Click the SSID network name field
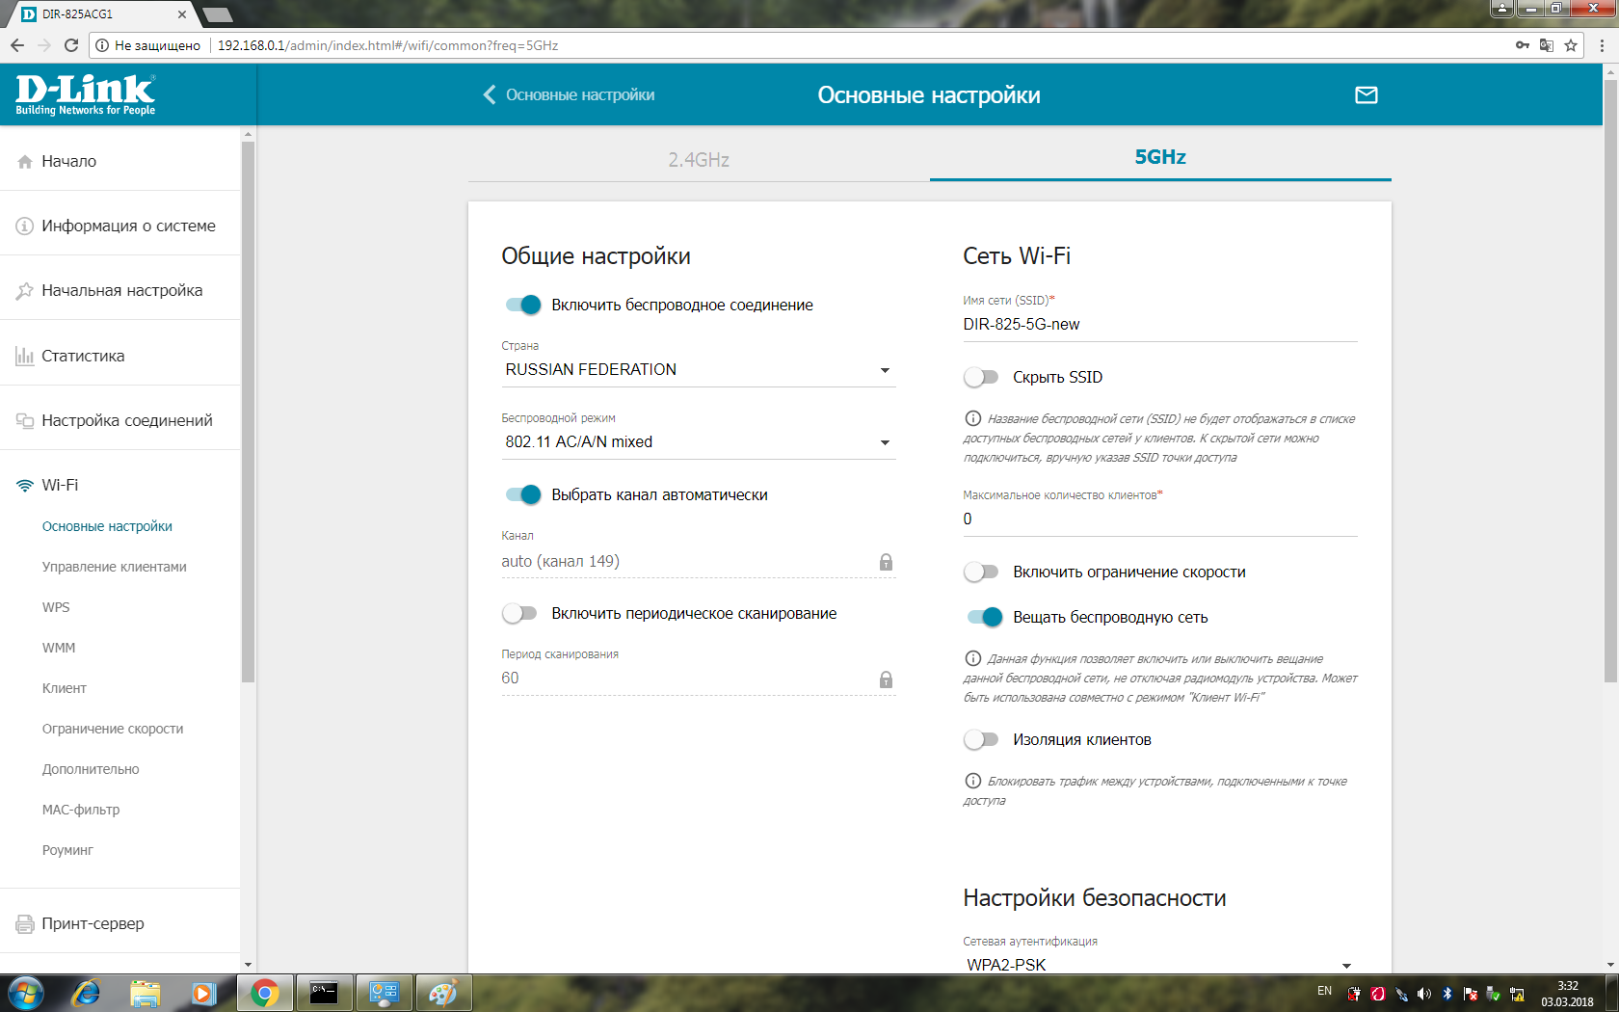 click(1158, 325)
